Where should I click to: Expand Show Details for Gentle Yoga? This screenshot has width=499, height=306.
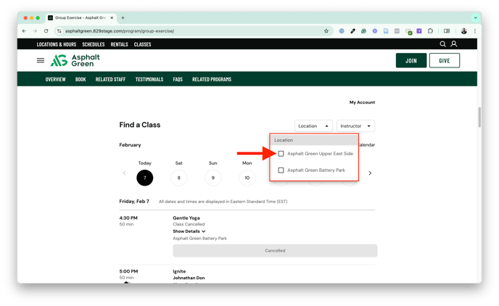point(189,231)
